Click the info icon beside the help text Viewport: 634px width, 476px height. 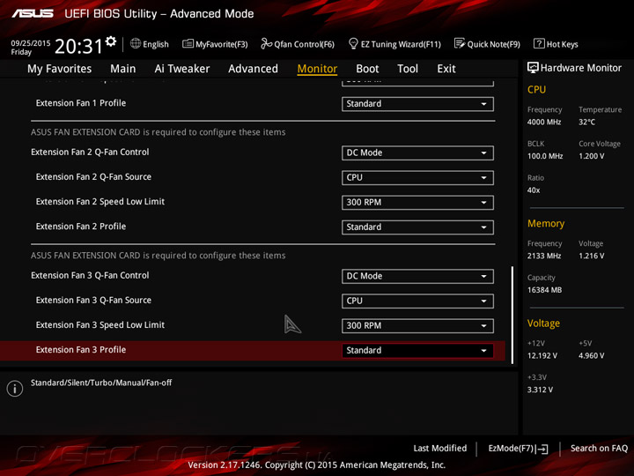[15, 389]
